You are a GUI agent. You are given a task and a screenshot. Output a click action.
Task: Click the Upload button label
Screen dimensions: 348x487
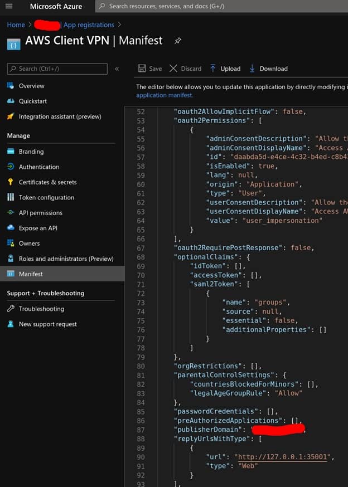tap(230, 69)
